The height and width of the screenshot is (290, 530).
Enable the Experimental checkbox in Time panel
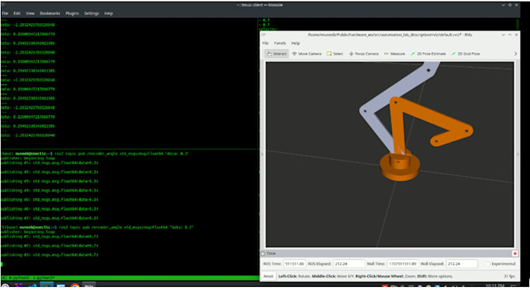pos(487,264)
